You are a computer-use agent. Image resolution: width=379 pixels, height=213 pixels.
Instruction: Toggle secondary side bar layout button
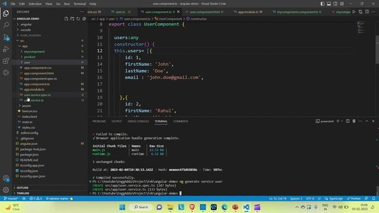[x=335, y=4]
